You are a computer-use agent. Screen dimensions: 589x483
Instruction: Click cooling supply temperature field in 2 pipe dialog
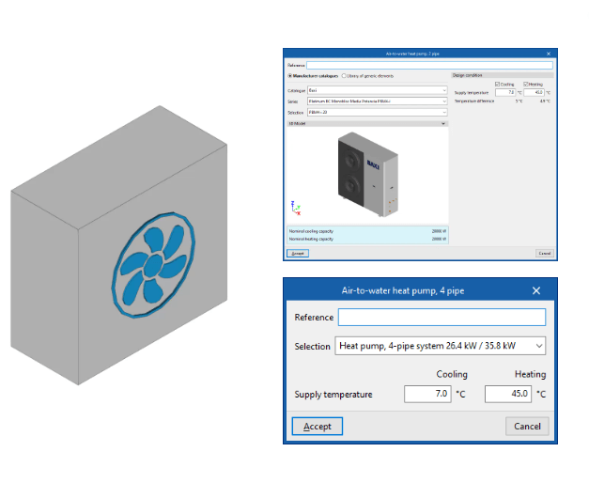pos(505,92)
